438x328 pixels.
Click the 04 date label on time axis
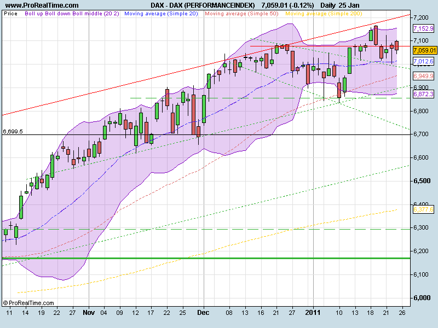coord(103,313)
